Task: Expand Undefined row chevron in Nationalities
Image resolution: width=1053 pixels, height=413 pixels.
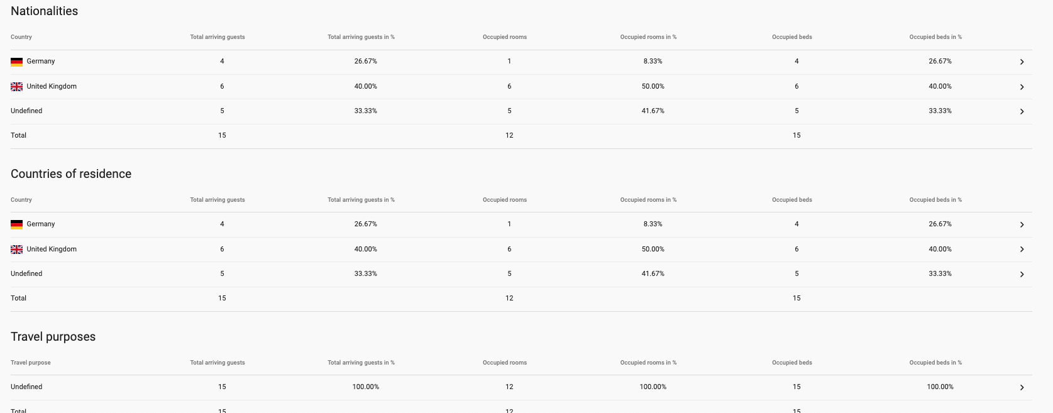Action: pos(1022,111)
